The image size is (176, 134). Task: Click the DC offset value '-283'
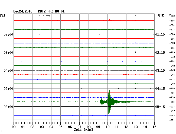coord(172,52)
